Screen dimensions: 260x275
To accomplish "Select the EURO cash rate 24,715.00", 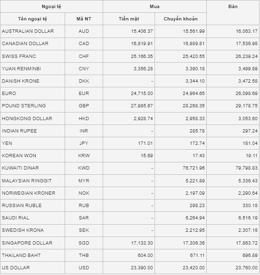I will [142, 93].
